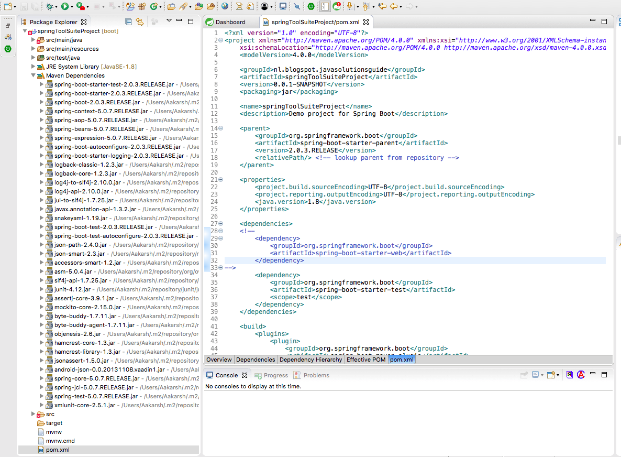Toggle fold on line 2 project element

(221, 40)
